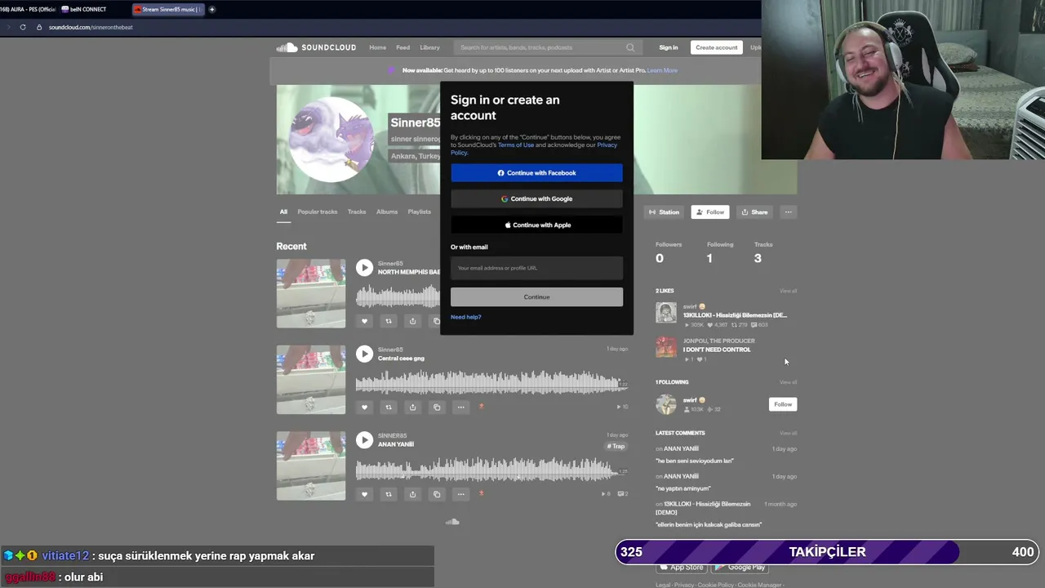This screenshot has height=588, width=1045.
Task: Switch to the Albums tab
Action: 387,212
